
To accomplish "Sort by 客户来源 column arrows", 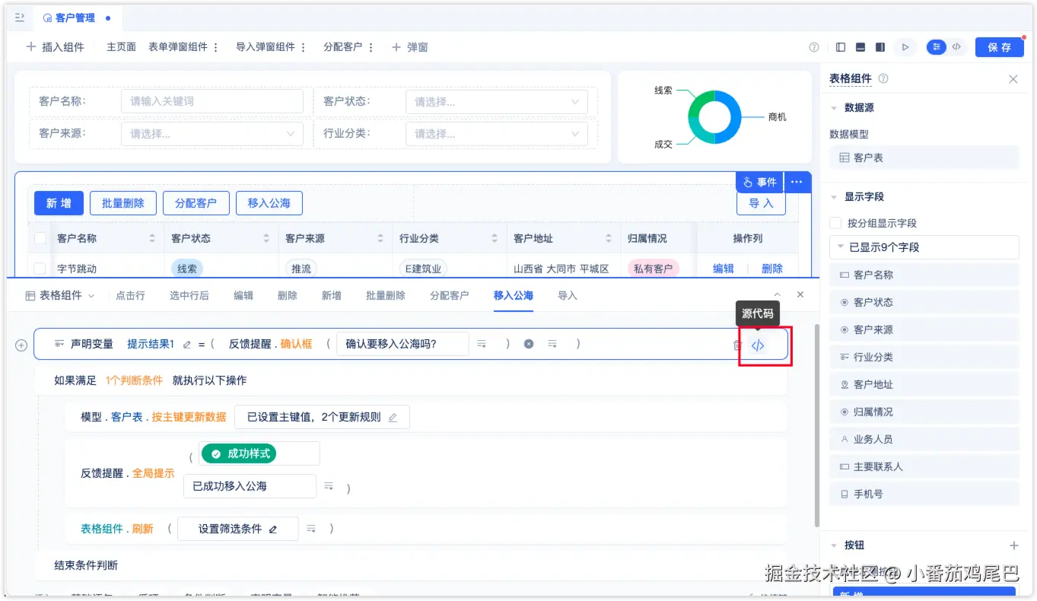I will click(x=380, y=238).
